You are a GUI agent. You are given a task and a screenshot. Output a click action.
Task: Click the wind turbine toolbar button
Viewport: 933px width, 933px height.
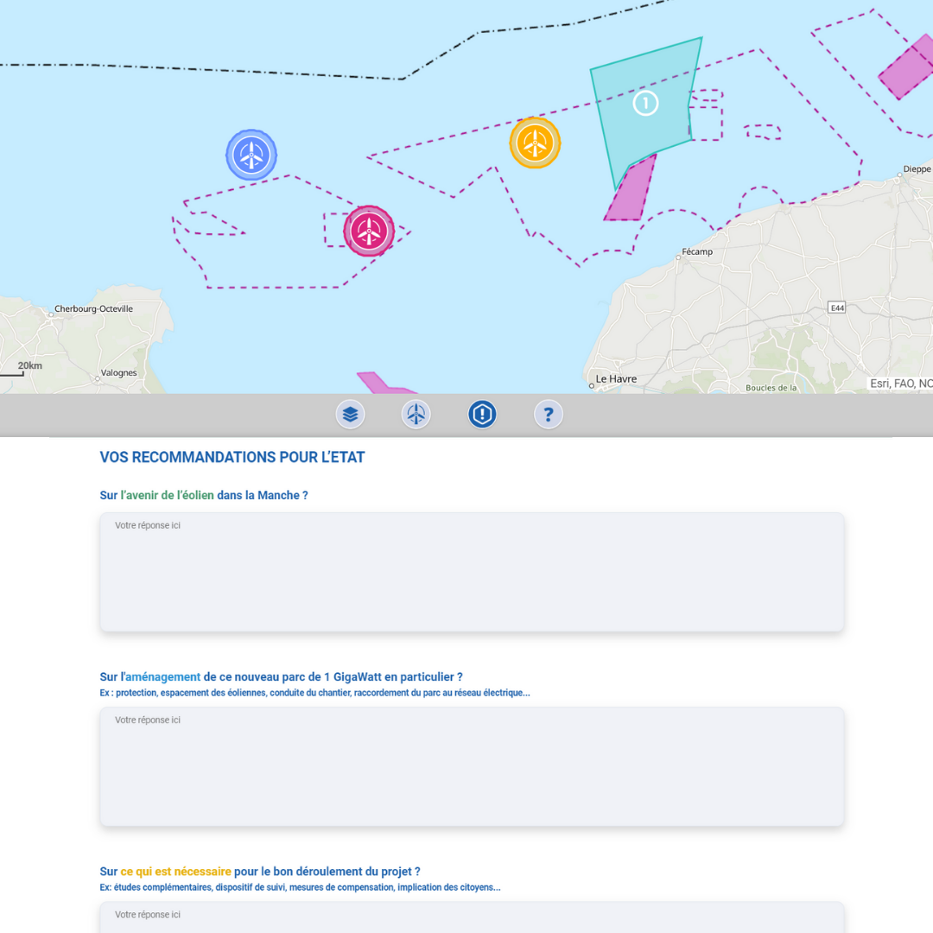pyautogui.click(x=416, y=415)
